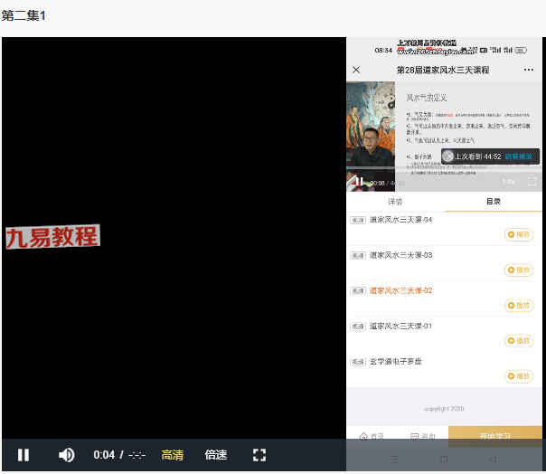Click jump-to-play link in 上次看到 44:52 popup
The width and height of the screenshot is (546, 474).
pyautogui.click(x=519, y=156)
